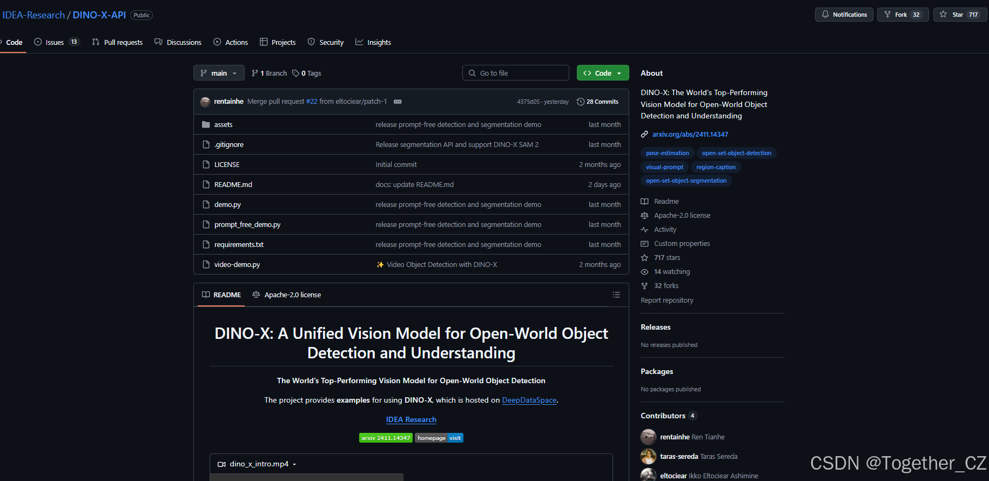
Task: View the 0 Tags link
Action: [306, 73]
